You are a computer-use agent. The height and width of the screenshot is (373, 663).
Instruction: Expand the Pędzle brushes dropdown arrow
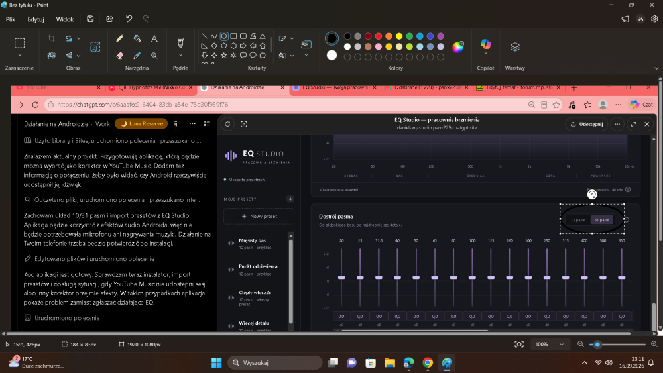180,56
